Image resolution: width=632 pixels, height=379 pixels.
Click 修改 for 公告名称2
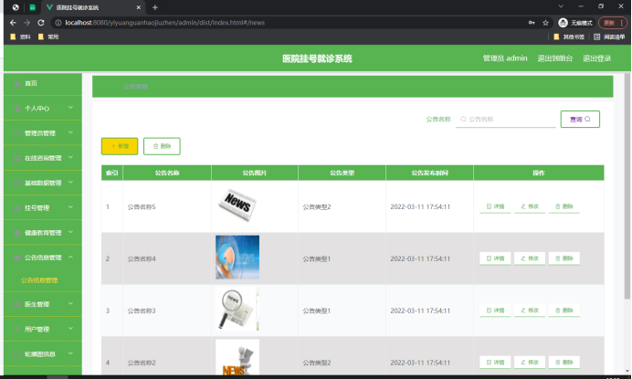pyautogui.click(x=530, y=362)
